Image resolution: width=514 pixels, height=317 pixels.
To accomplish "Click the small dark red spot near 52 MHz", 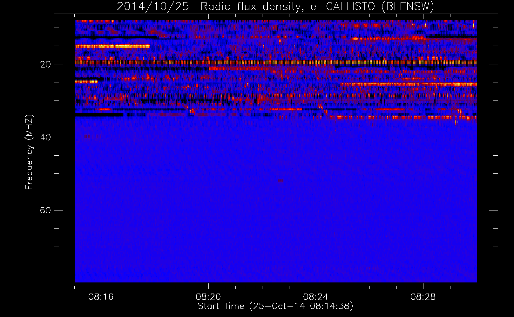I will tap(281, 181).
